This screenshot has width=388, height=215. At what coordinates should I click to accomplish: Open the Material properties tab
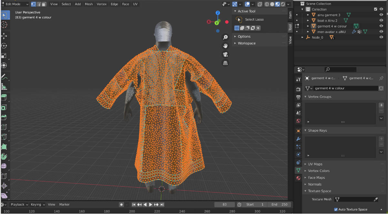(298, 178)
